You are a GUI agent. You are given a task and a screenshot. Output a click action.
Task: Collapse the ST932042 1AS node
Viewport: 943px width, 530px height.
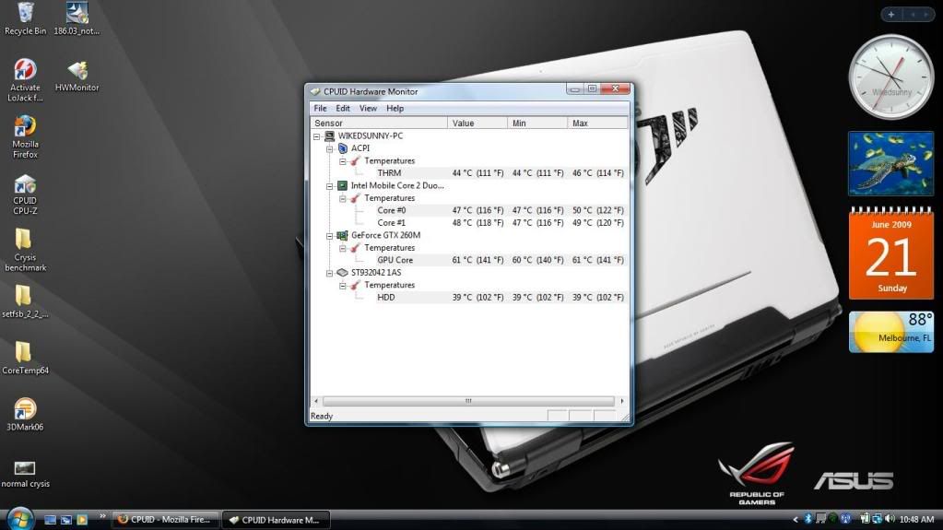click(330, 273)
